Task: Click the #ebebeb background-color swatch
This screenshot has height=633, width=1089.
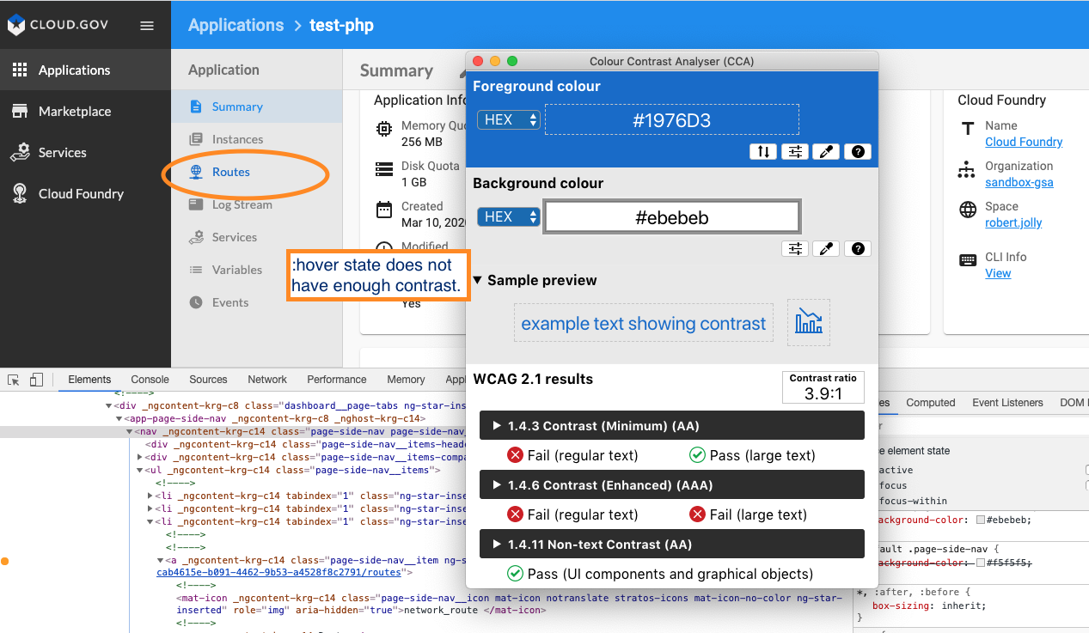Action: point(981,520)
